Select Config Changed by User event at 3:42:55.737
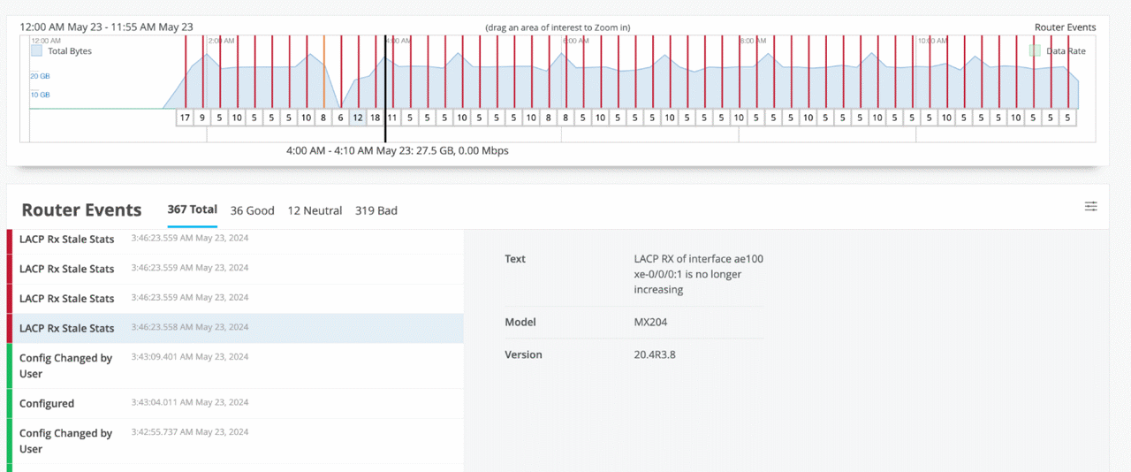 click(235, 441)
